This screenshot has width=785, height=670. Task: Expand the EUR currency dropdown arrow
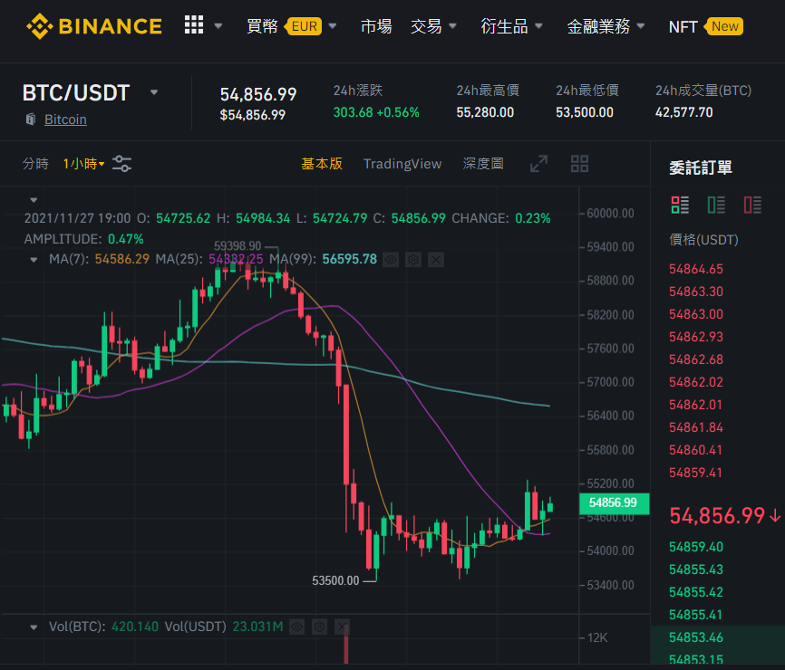(333, 26)
